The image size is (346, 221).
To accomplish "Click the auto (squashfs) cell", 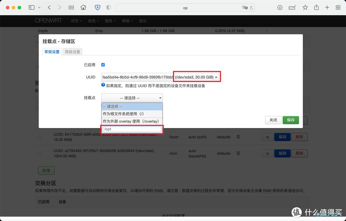I will (197, 153).
